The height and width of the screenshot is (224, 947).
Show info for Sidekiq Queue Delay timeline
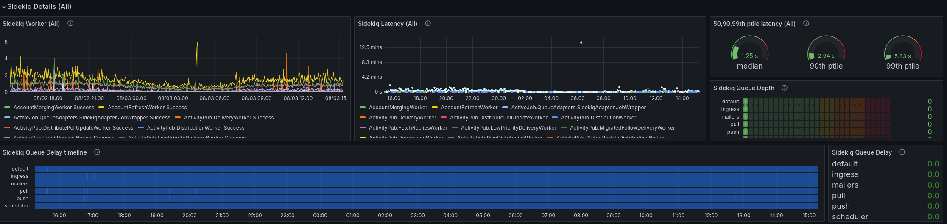(97, 152)
